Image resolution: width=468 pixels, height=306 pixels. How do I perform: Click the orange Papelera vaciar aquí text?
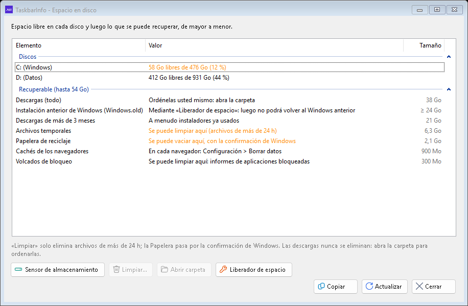(x=222, y=141)
